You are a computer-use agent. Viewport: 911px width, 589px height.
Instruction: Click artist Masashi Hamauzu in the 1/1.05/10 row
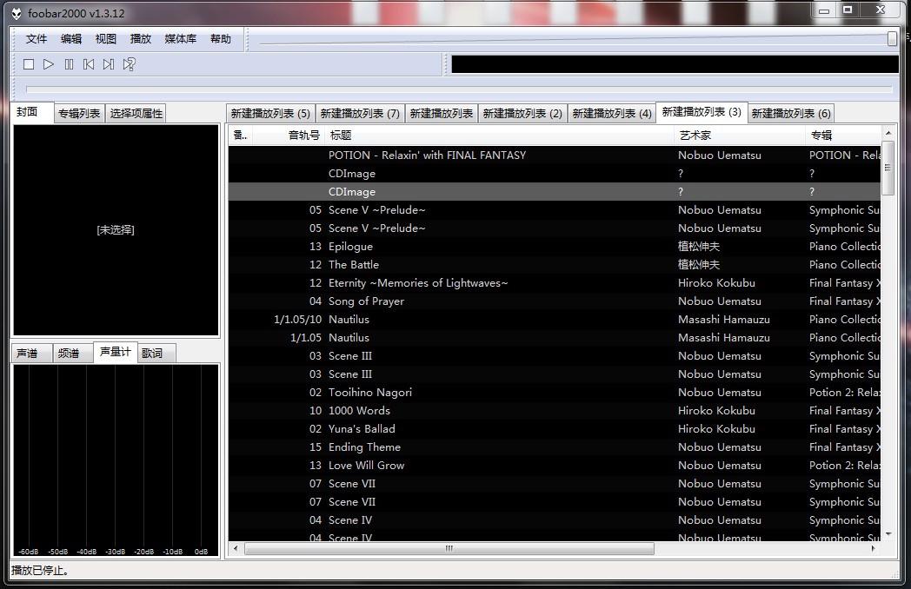724,320
